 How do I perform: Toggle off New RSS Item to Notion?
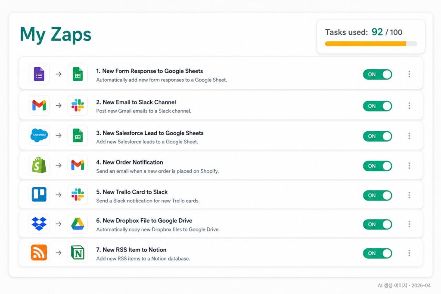click(x=377, y=253)
